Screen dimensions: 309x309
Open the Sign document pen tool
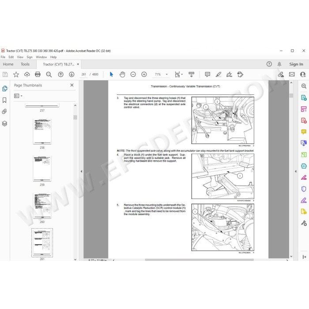click(x=229, y=75)
